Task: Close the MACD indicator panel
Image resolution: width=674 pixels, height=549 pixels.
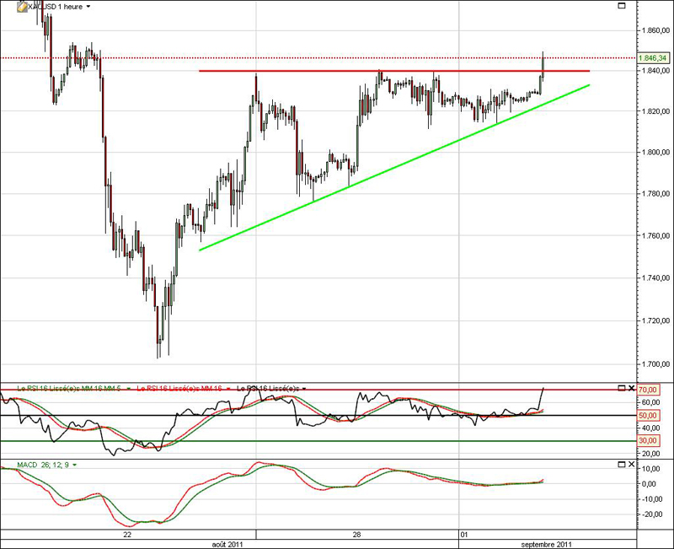Action: tap(632, 464)
